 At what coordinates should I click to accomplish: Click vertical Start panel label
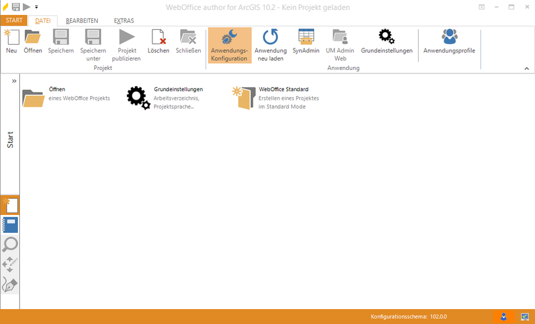point(11,139)
